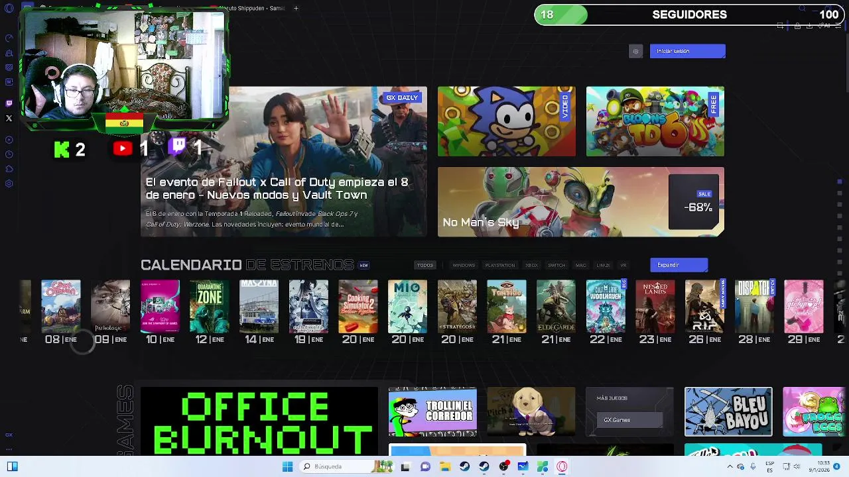
Task: Open the Bleu Bayou game tile
Action: [728, 412]
